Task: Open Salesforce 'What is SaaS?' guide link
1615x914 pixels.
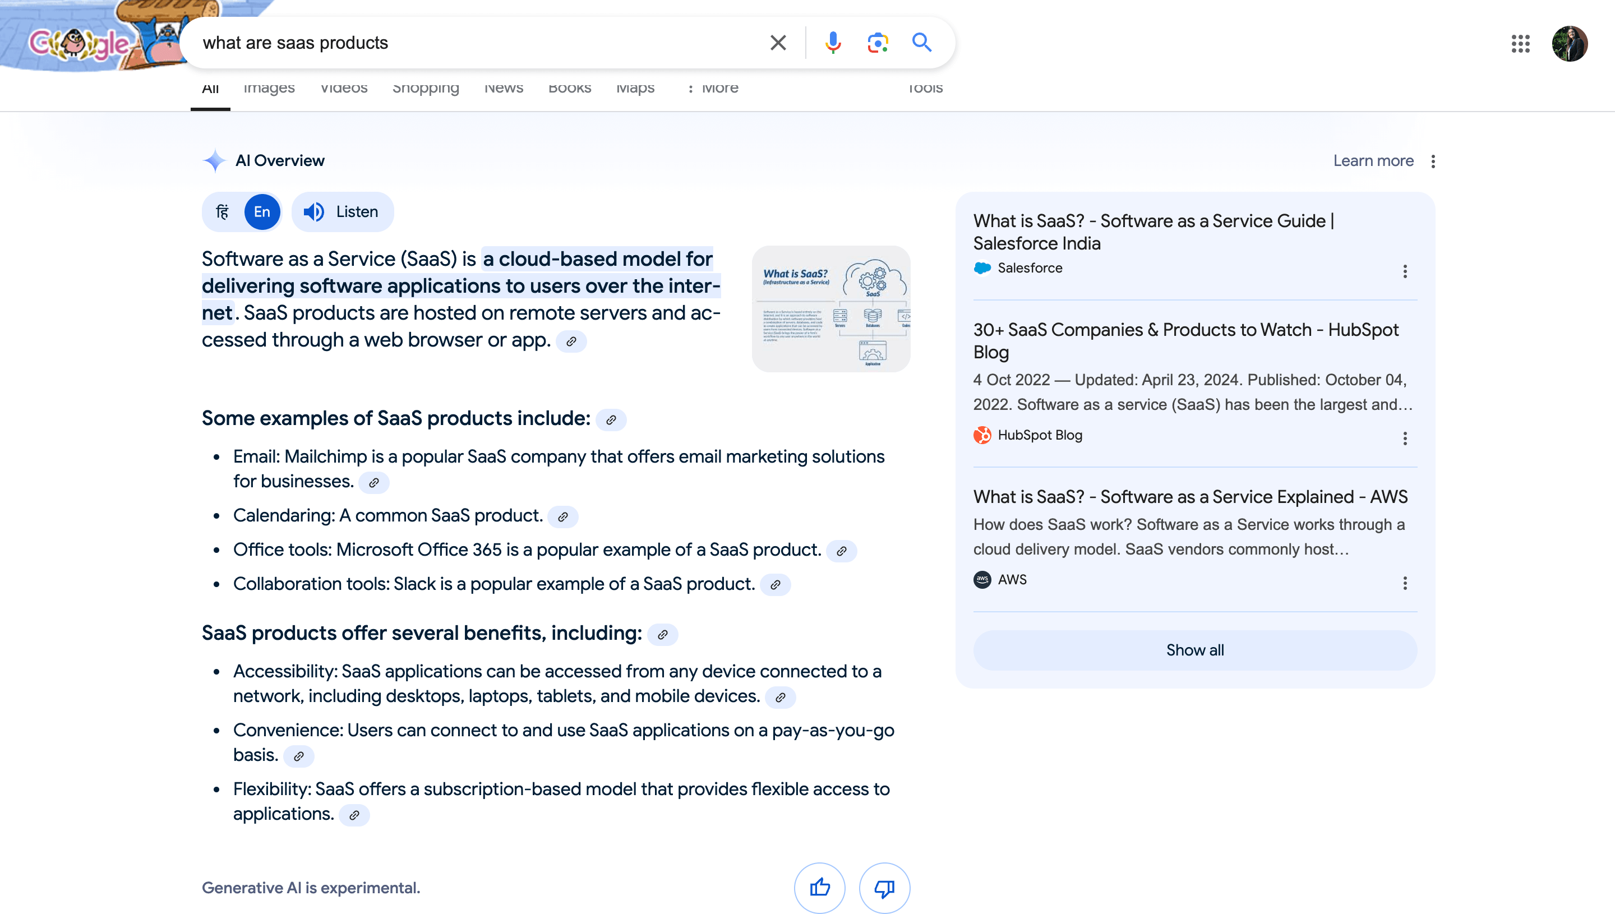Action: point(1153,232)
